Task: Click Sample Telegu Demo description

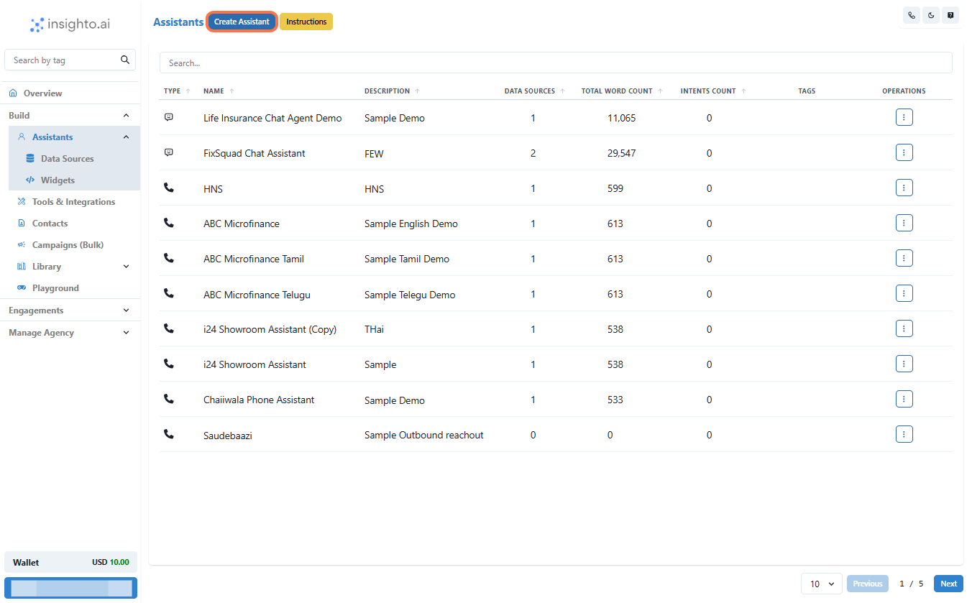Action: coord(410,295)
